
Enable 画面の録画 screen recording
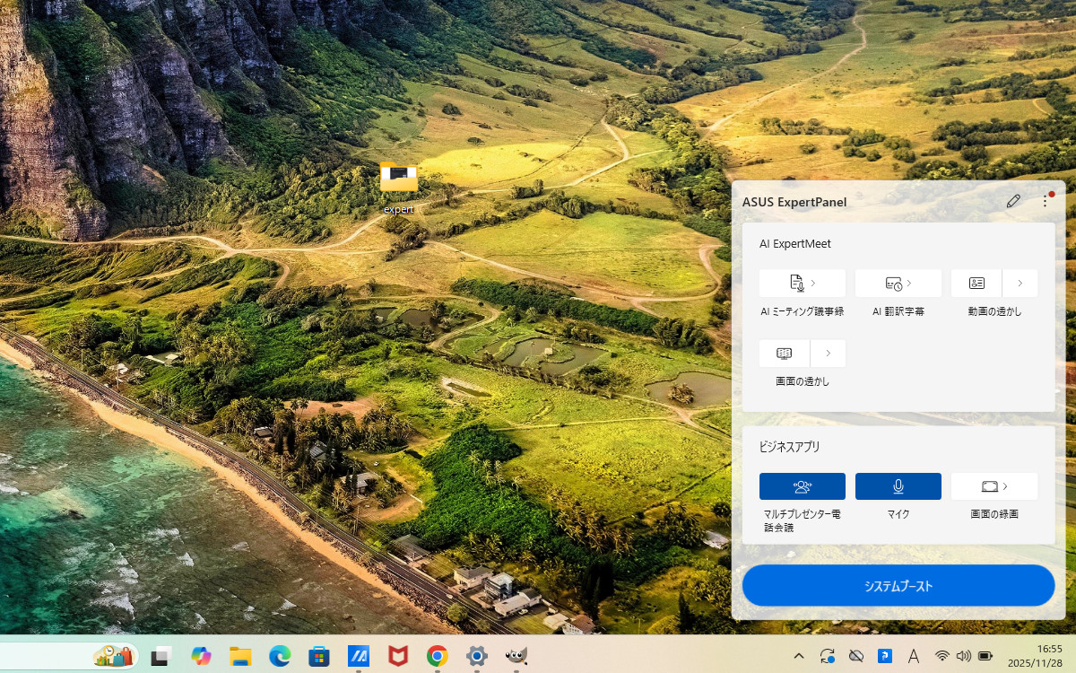[x=988, y=485]
